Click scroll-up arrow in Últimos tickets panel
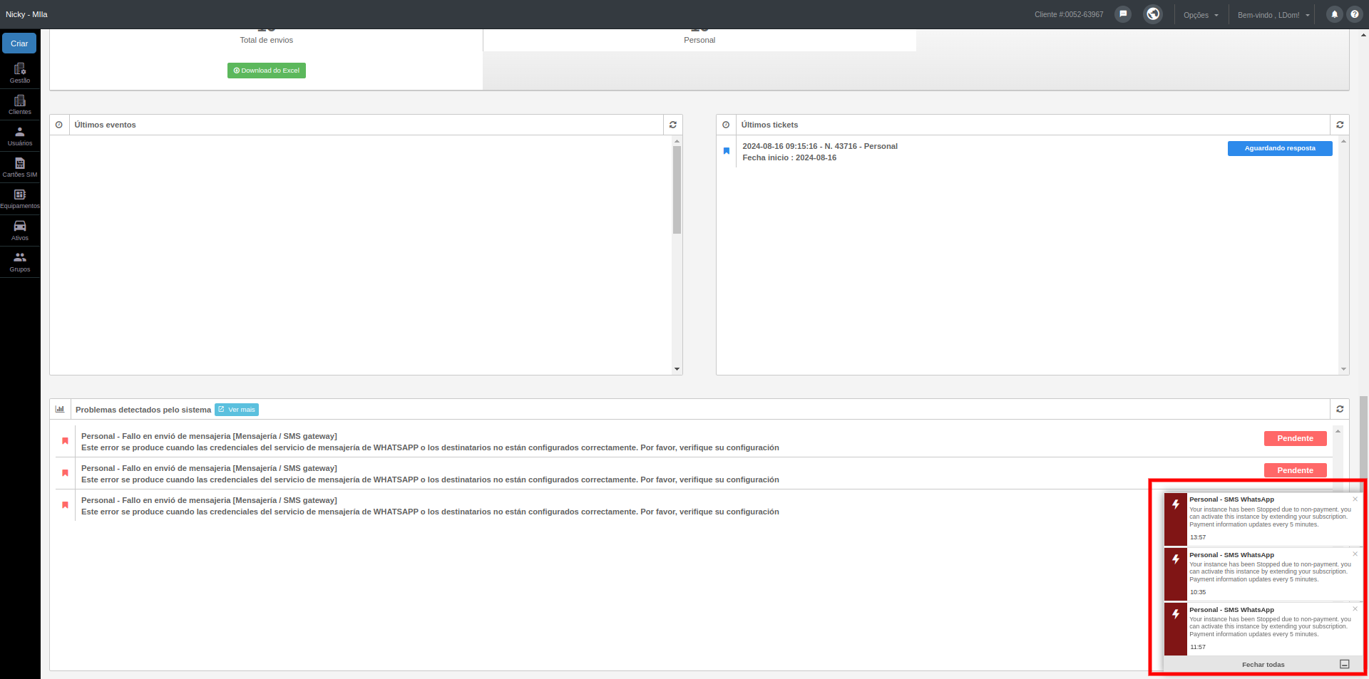Screen dimensions: 1369x679 pos(1343,141)
